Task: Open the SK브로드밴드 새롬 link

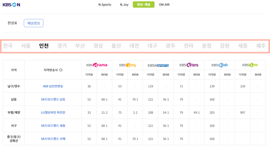Action: click(53, 126)
